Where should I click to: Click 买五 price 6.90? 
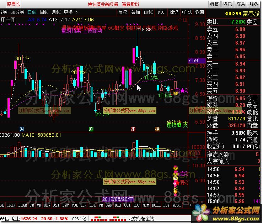(240, 91)
